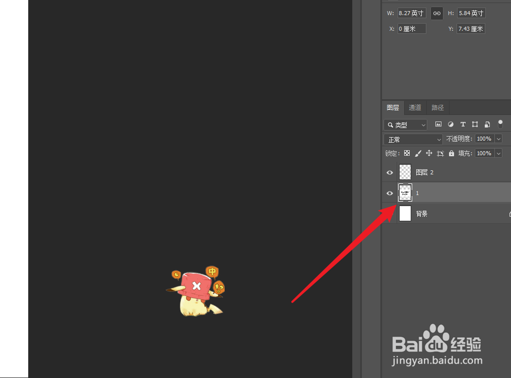
Task: Filter layers by adjustment layer icon
Action: [x=451, y=124]
